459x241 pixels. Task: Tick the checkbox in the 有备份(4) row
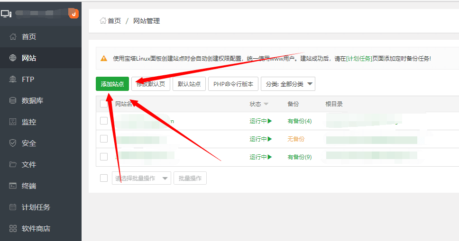[x=104, y=121]
